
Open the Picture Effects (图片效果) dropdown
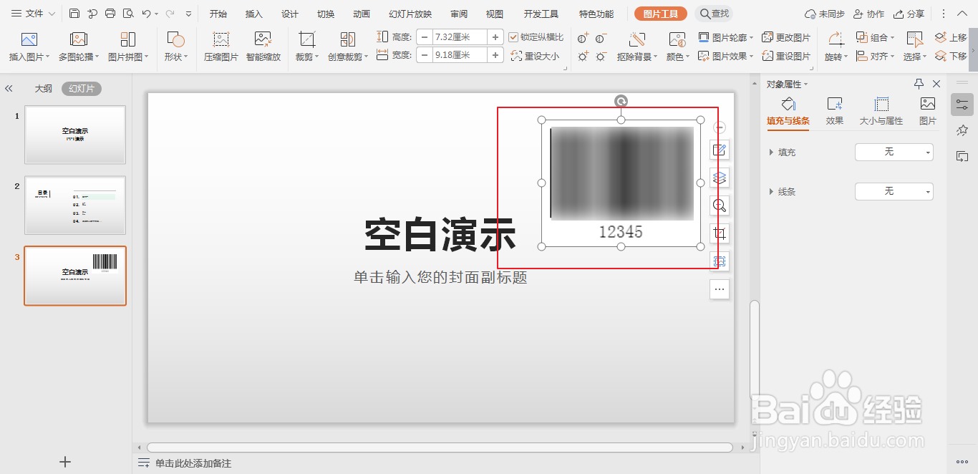[x=726, y=56]
